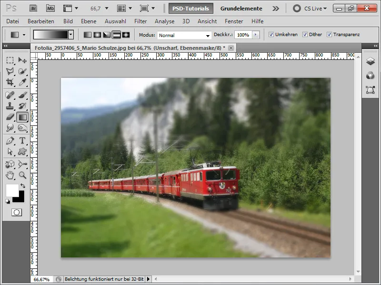Uncheck the Dither checkbox
The height and width of the screenshot is (285, 381).
click(x=305, y=34)
